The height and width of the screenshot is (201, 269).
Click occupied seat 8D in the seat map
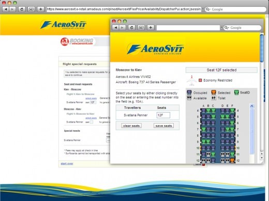(x=222, y=135)
